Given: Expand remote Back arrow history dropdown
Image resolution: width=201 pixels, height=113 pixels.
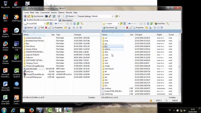Looking at the screenshot, I should pyautogui.click(x=132, y=24).
